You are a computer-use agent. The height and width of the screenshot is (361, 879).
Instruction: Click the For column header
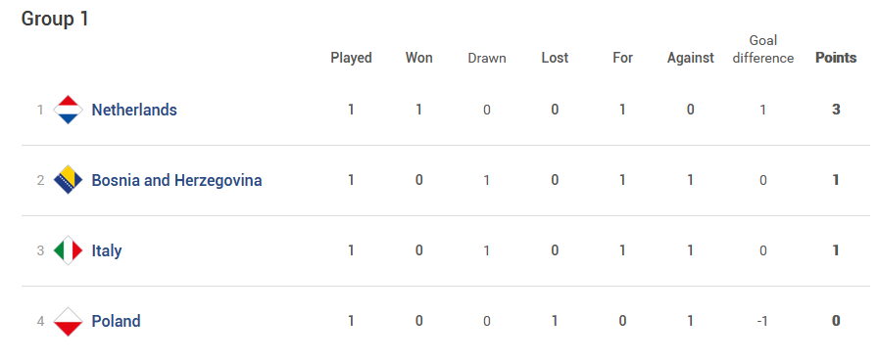click(x=622, y=58)
